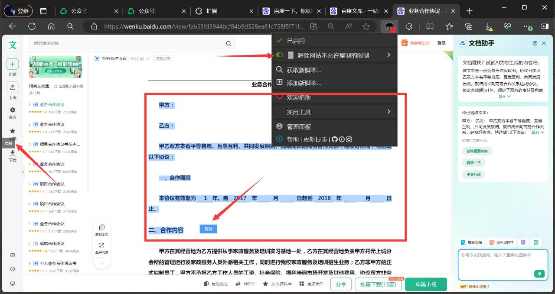Click the 智能画本 promo banner
555x294 pixels.
[55, 67]
